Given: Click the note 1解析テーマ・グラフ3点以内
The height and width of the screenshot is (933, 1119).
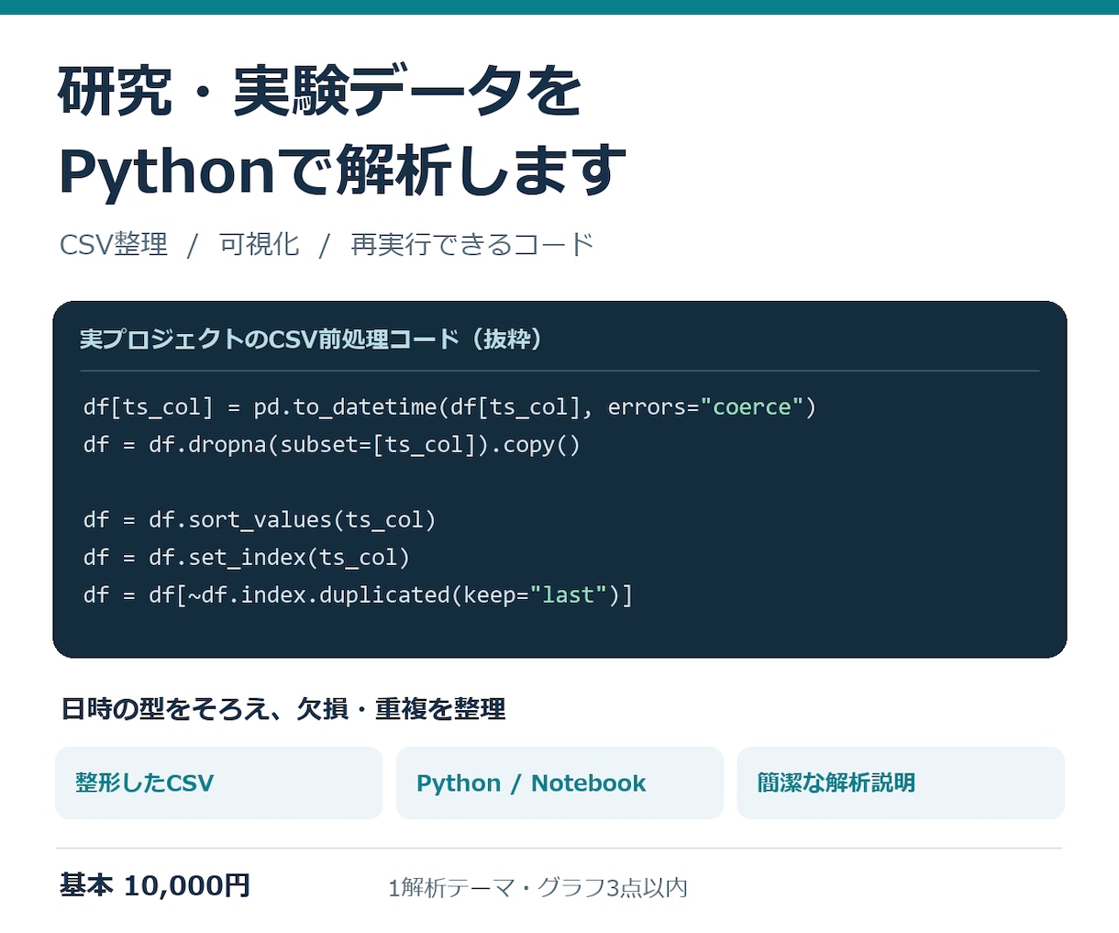Looking at the screenshot, I should pyautogui.click(x=537, y=888).
